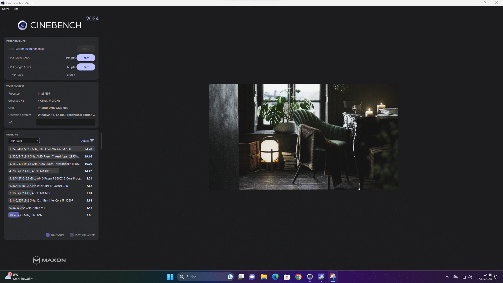Open the Hilfe menu
The height and width of the screenshot is (283, 503).
(15, 9)
